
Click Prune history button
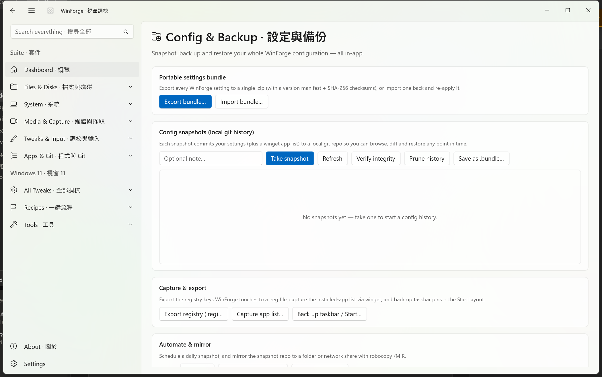pyautogui.click(x=427, y=158)
